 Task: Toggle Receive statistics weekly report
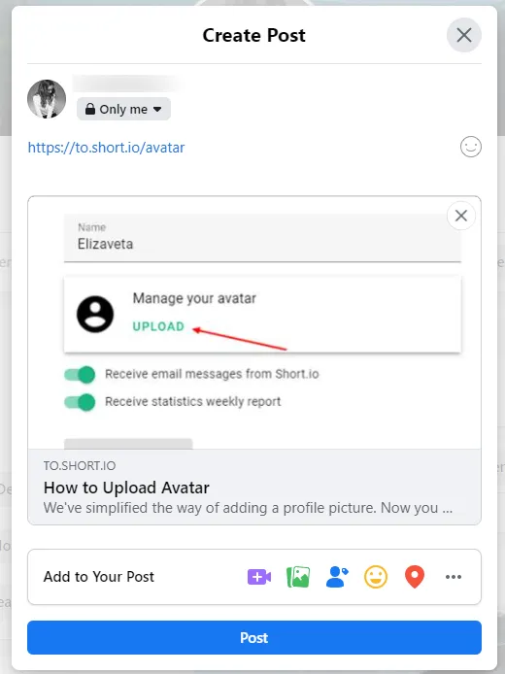click(80, 402)
